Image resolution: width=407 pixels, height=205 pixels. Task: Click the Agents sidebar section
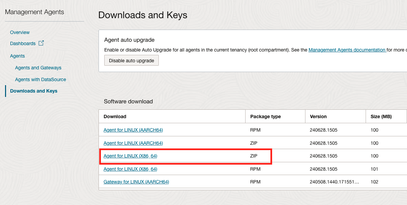[17, 56]
